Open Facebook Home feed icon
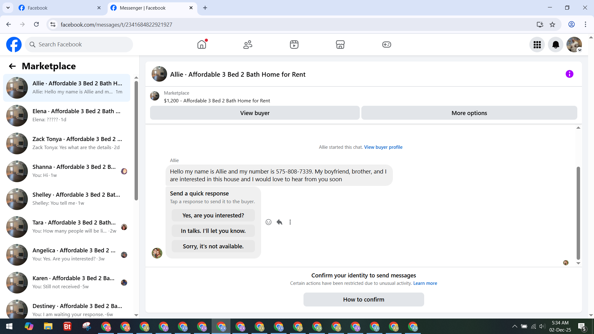Viewport: 594px width, 334px height. pyautogui.click(x=202, y=45)
